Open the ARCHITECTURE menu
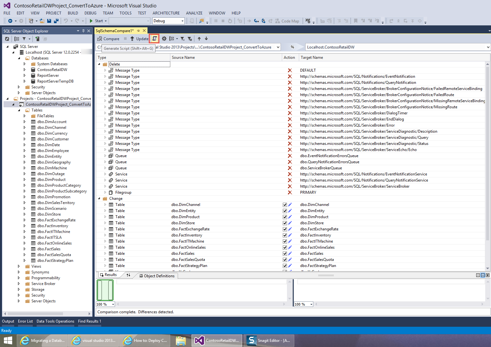Screen dimensions: 491x347 point(166,13)
